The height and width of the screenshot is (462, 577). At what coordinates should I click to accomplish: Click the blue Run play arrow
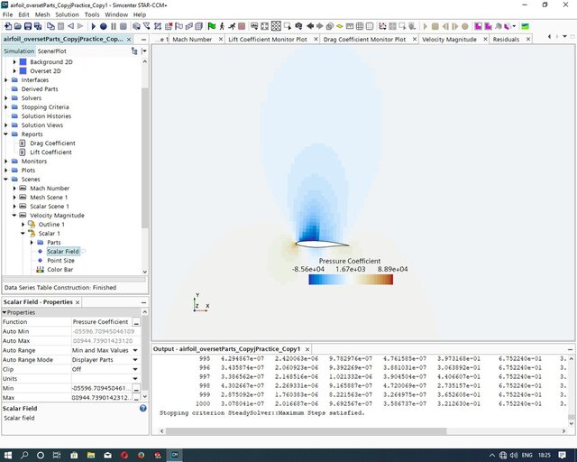[x=94, y=26]
